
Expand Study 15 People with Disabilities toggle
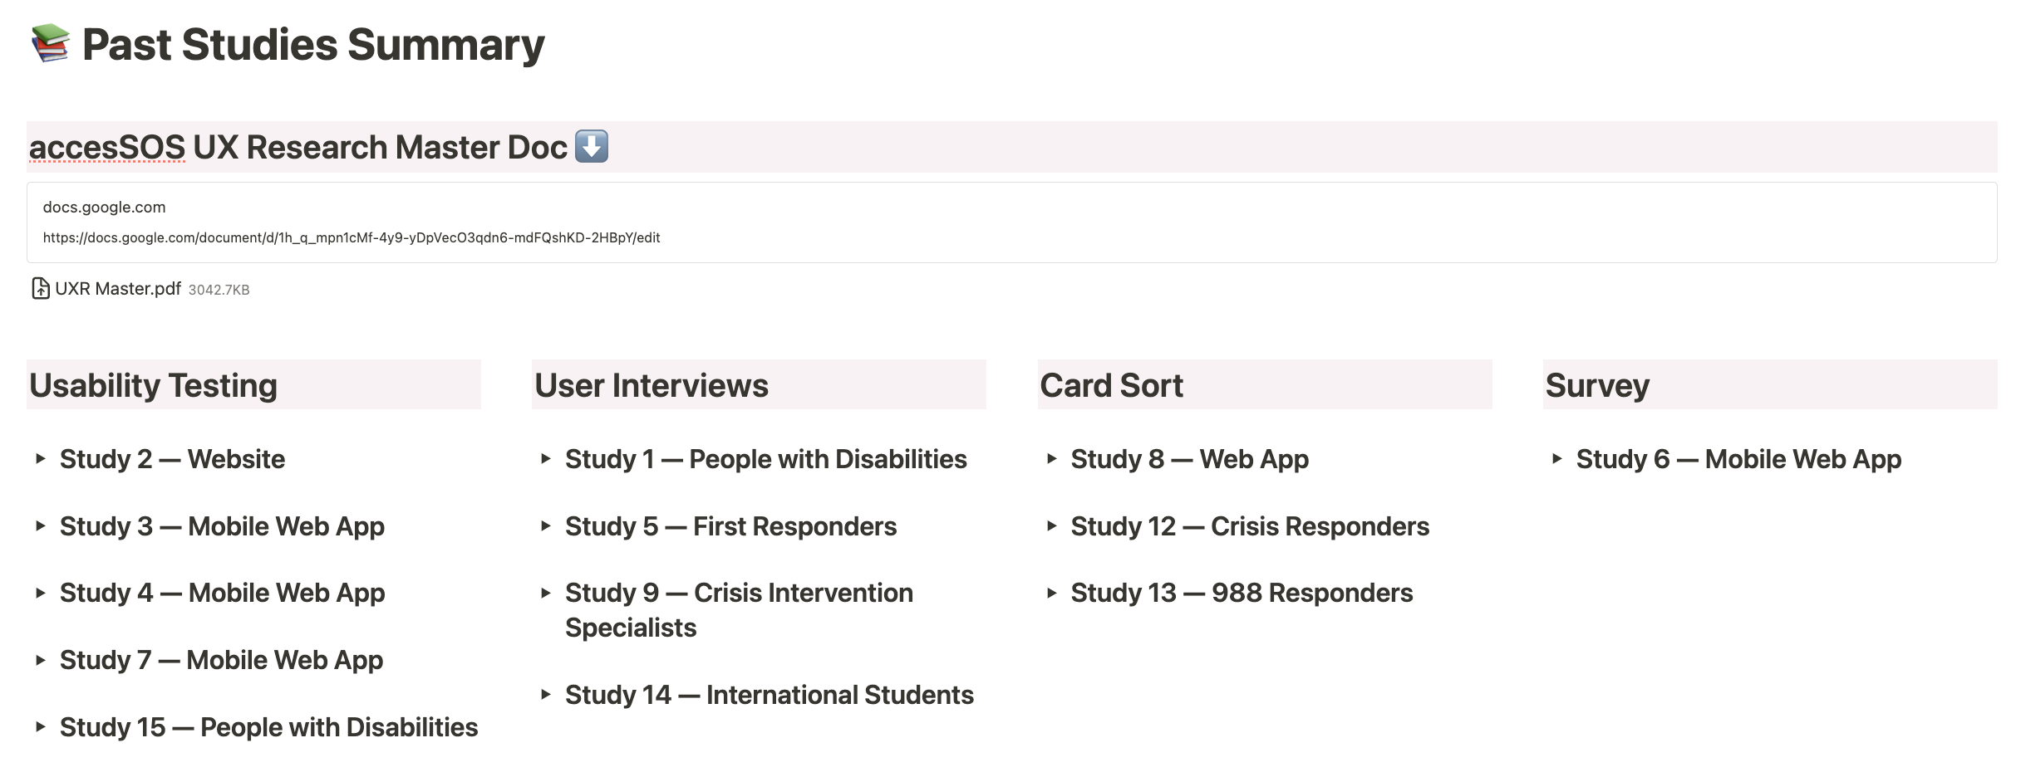[40, 726]
